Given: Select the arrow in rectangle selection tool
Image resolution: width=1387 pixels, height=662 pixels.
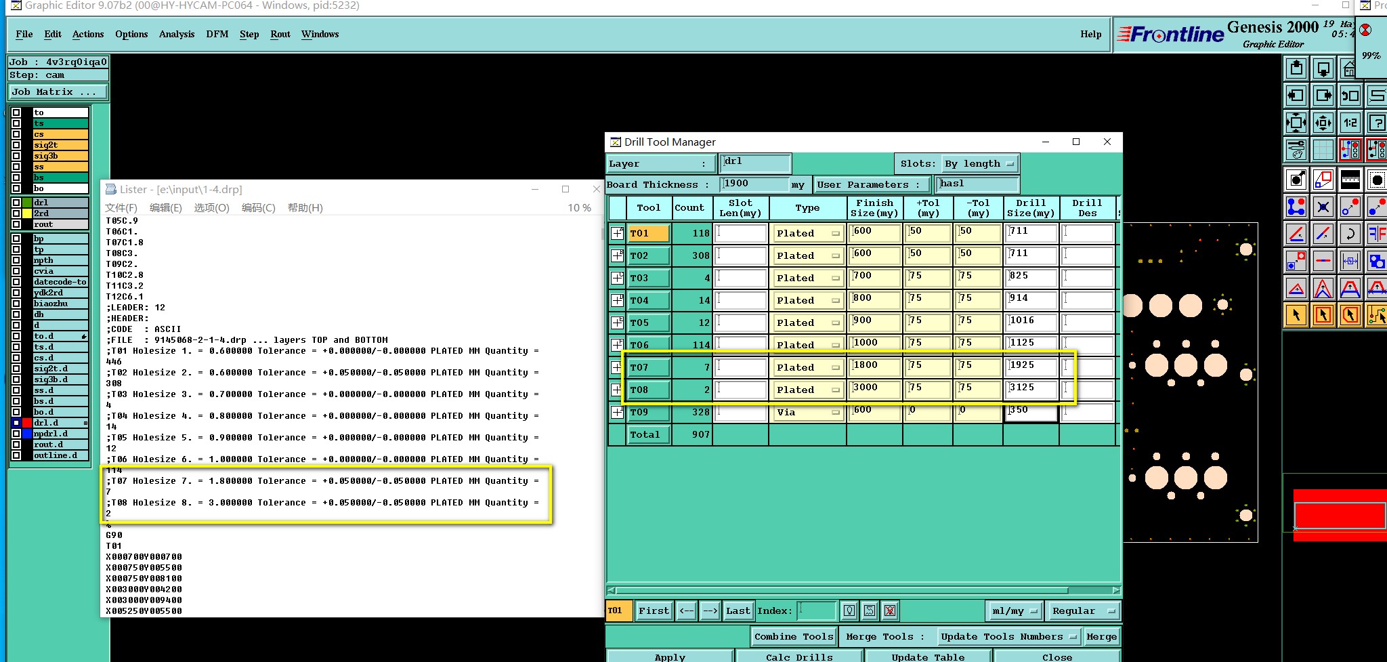Looking at the screenshot, I should click(x=1323, y=314).
